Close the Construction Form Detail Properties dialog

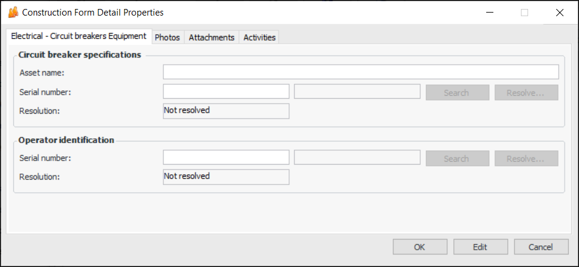559,13
